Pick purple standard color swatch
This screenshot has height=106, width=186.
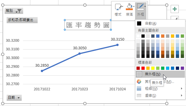[182, 68]
